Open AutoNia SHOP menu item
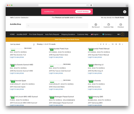The height and width of the screenshot is (114, 134). point(22,34)
